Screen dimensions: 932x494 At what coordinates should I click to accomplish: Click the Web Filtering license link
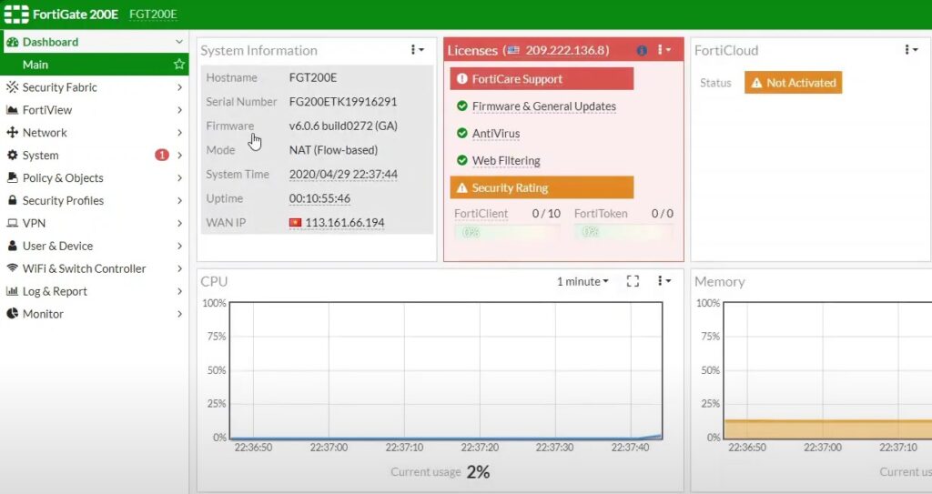(x=506, y=160)
